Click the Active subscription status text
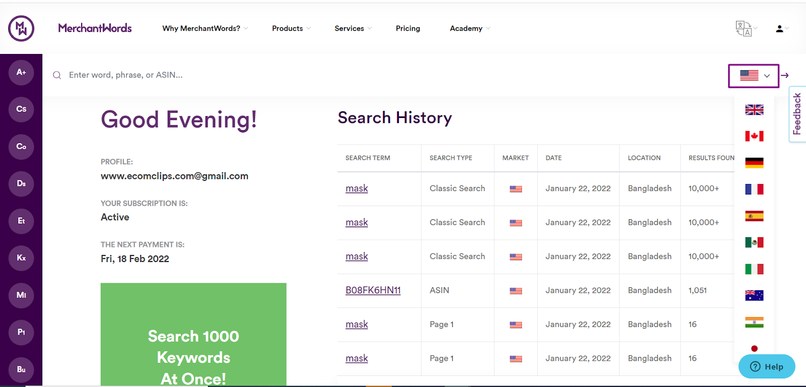 point(115,217)
